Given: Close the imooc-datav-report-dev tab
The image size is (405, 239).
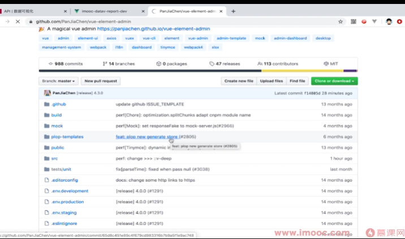Looking at the screenshot, I should pyautogui.click(x=143, y=11).
